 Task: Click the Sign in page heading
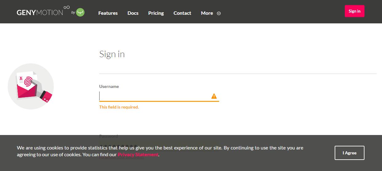click(x=112, y=54)
